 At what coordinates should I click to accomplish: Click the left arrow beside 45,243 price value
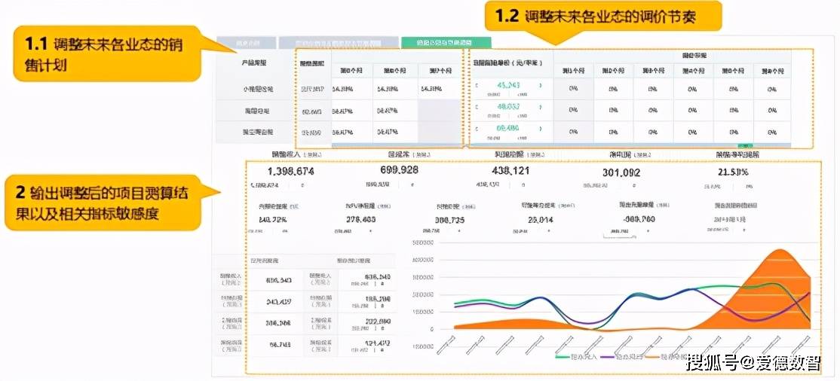coord(477,86)
